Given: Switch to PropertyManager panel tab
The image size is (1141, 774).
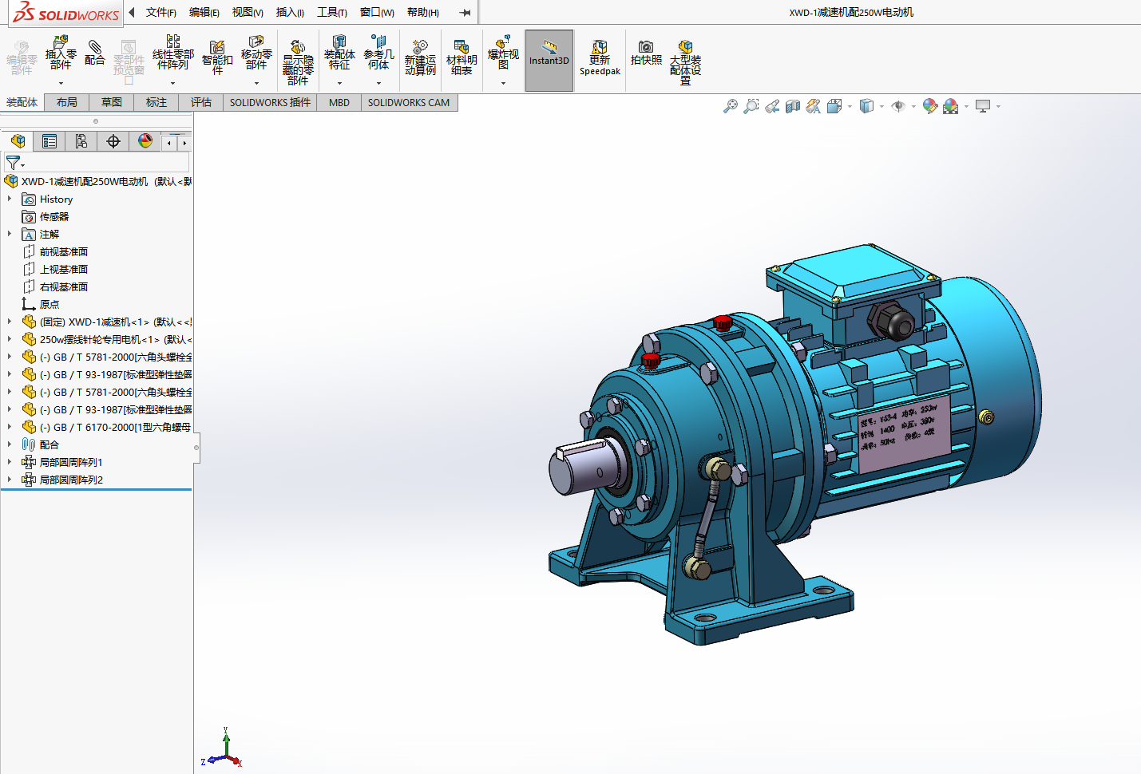Looking at the screenshot, I should pos(50,141).
